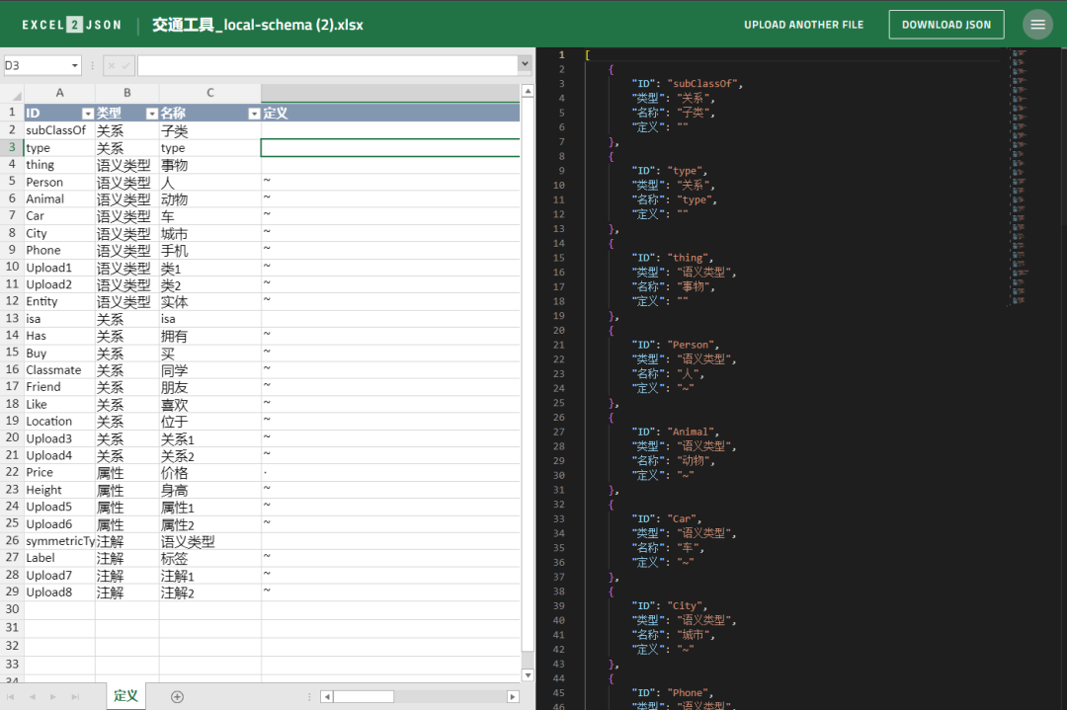
Task: Open the ID column filter dropdown
Action: (x=87, y=114)
